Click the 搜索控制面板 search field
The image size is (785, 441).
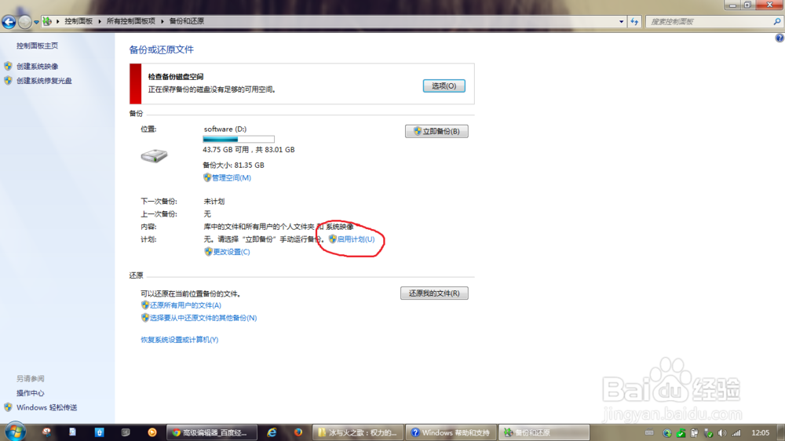tap(709, 21)
